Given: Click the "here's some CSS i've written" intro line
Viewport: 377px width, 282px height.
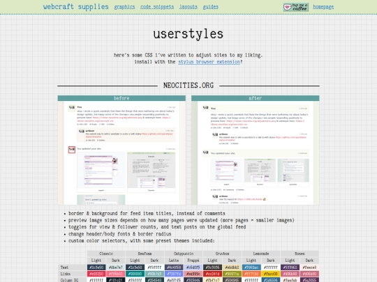Looking at the screenshot, I should [188, 55].
